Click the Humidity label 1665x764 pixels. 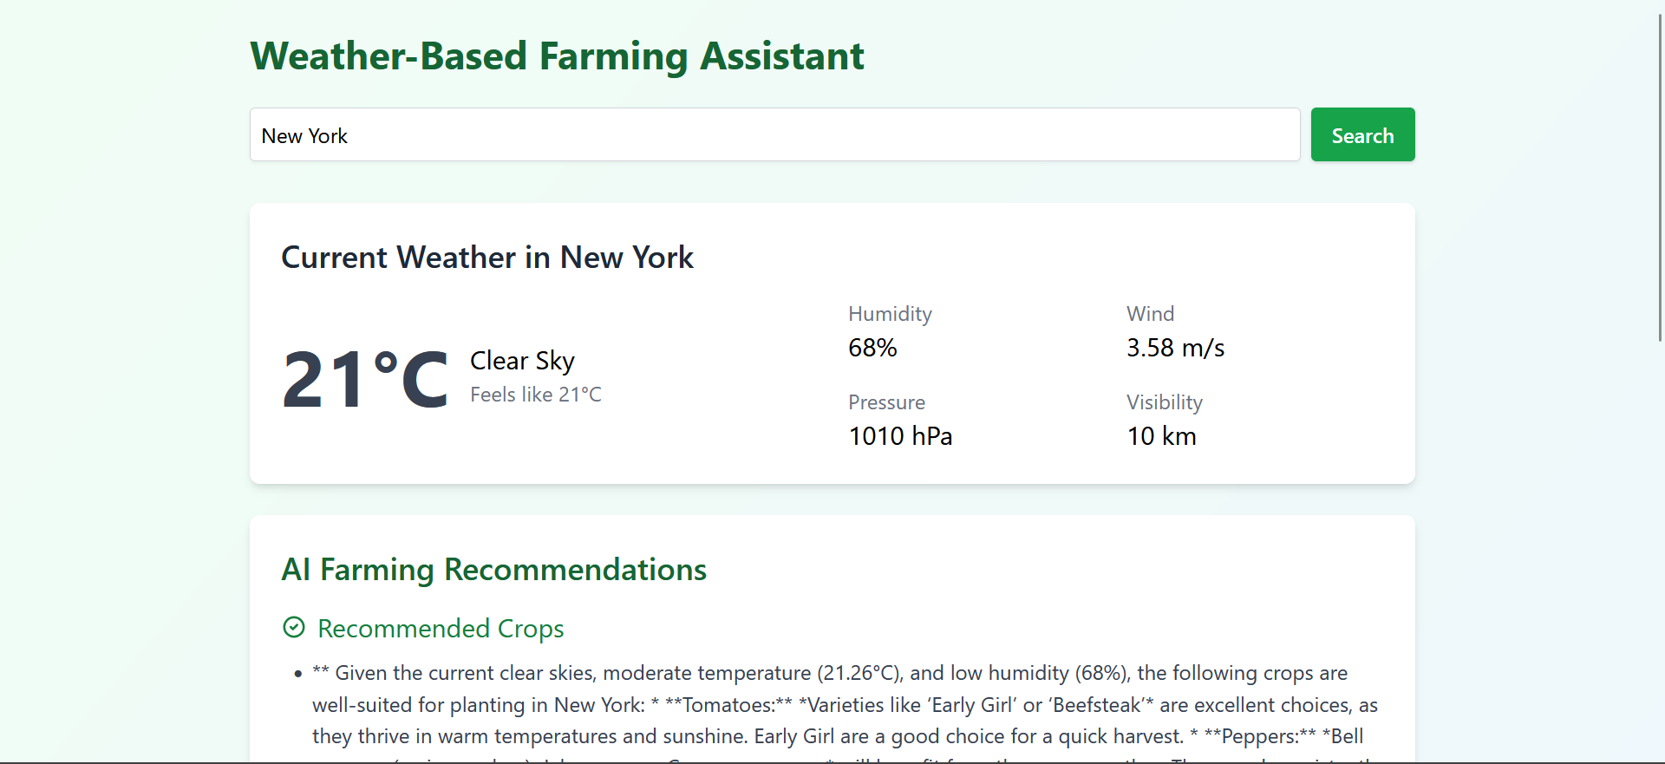[x=890, y=314]
